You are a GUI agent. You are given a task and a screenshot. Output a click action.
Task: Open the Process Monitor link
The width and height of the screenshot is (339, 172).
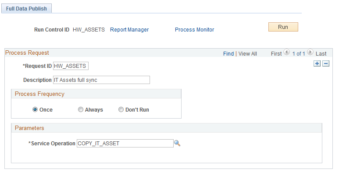tap(194, 30)
